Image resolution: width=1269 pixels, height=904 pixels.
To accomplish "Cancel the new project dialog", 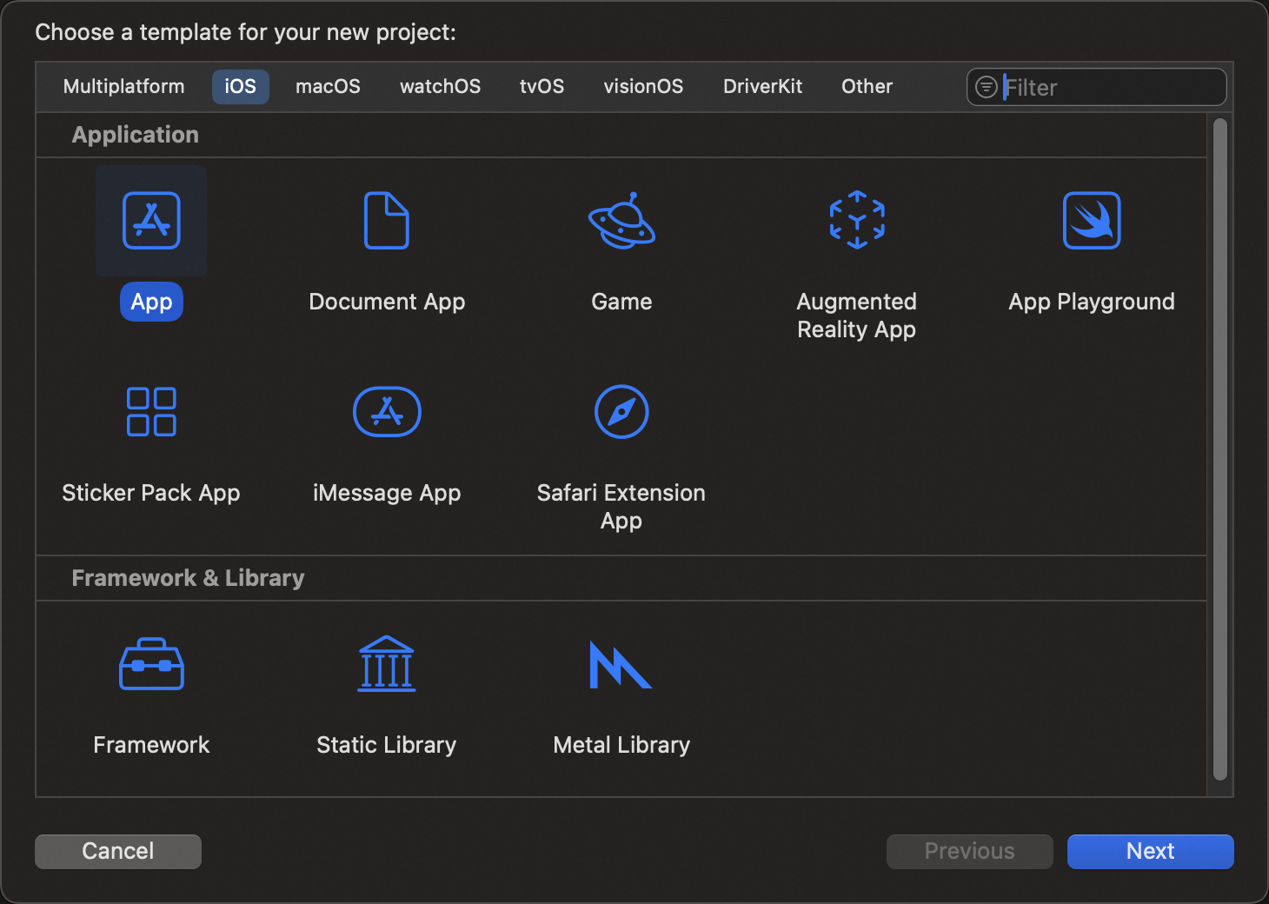I will (x=118, y=851).
